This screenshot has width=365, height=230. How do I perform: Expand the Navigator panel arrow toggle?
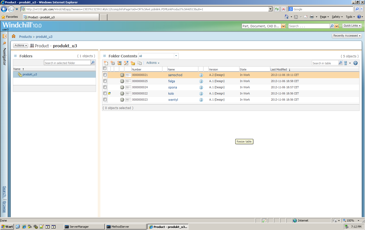click(4, 36)
